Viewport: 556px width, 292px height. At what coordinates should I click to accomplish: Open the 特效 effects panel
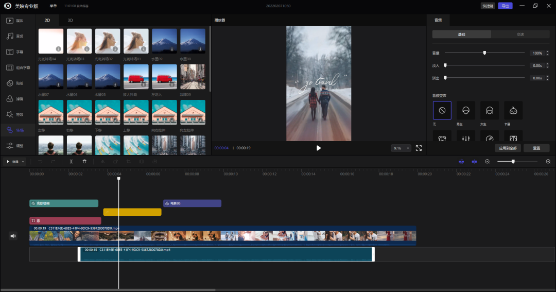(15, 114)
